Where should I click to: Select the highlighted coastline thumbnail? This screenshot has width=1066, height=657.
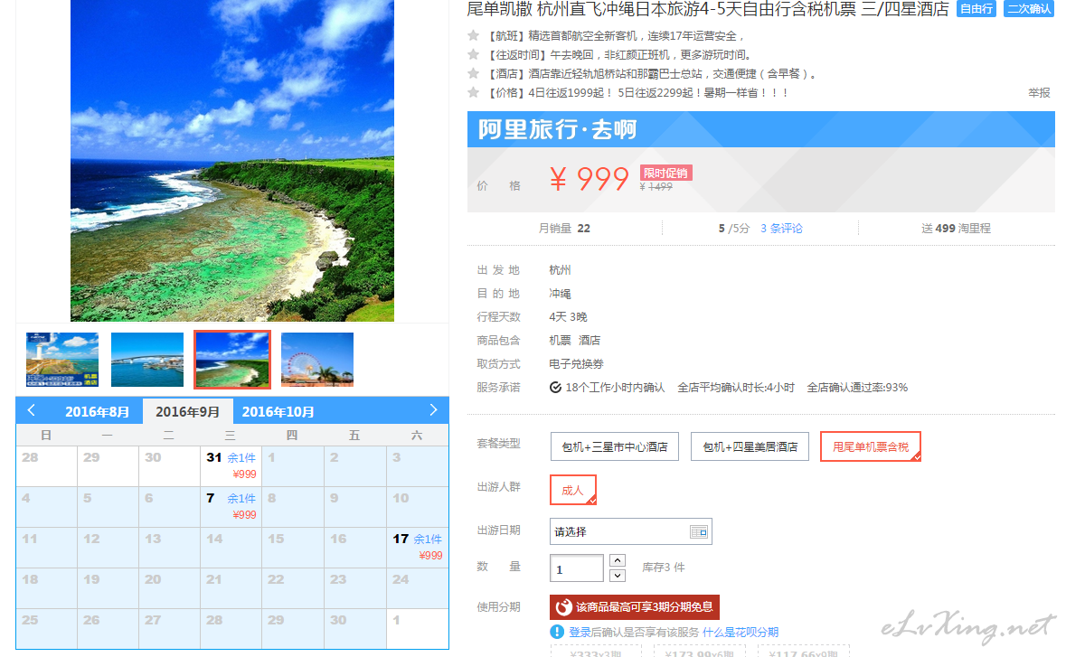pyautogui.click(x=231, y=360)
